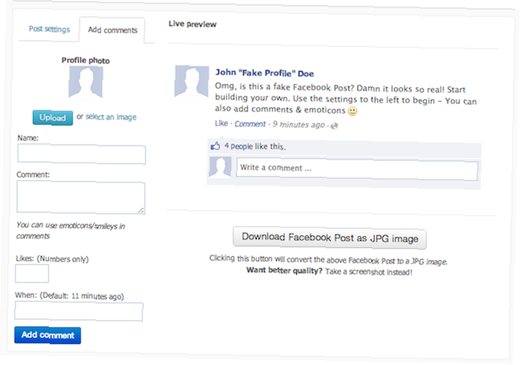This screenshot has width=520, height=365.
Task: Click the share icon after '9 minutes ago'
Action: (334, 126)
